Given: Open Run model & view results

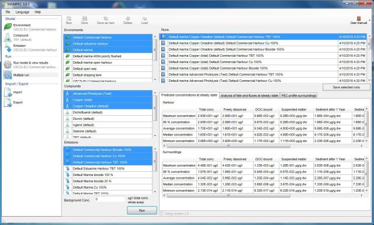Looking at the screenshot, I should point(30,65).
